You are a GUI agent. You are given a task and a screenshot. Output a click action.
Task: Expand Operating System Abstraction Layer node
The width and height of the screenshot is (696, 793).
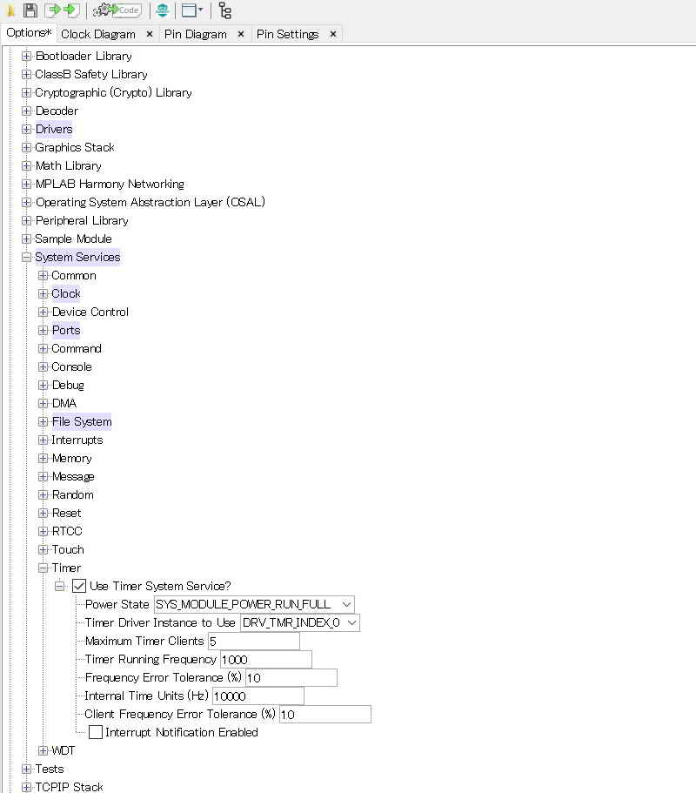point(26,202)
